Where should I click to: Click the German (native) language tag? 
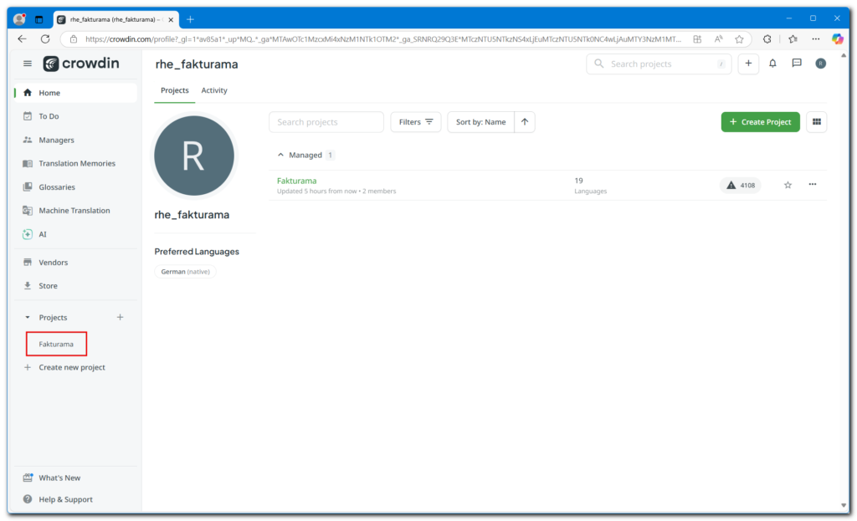click(x=185, y=272)
